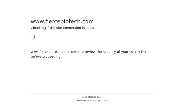This screenshot has height=104, width=185.
Task: Click the loading spinner icon
Action: tap(33, 37)
